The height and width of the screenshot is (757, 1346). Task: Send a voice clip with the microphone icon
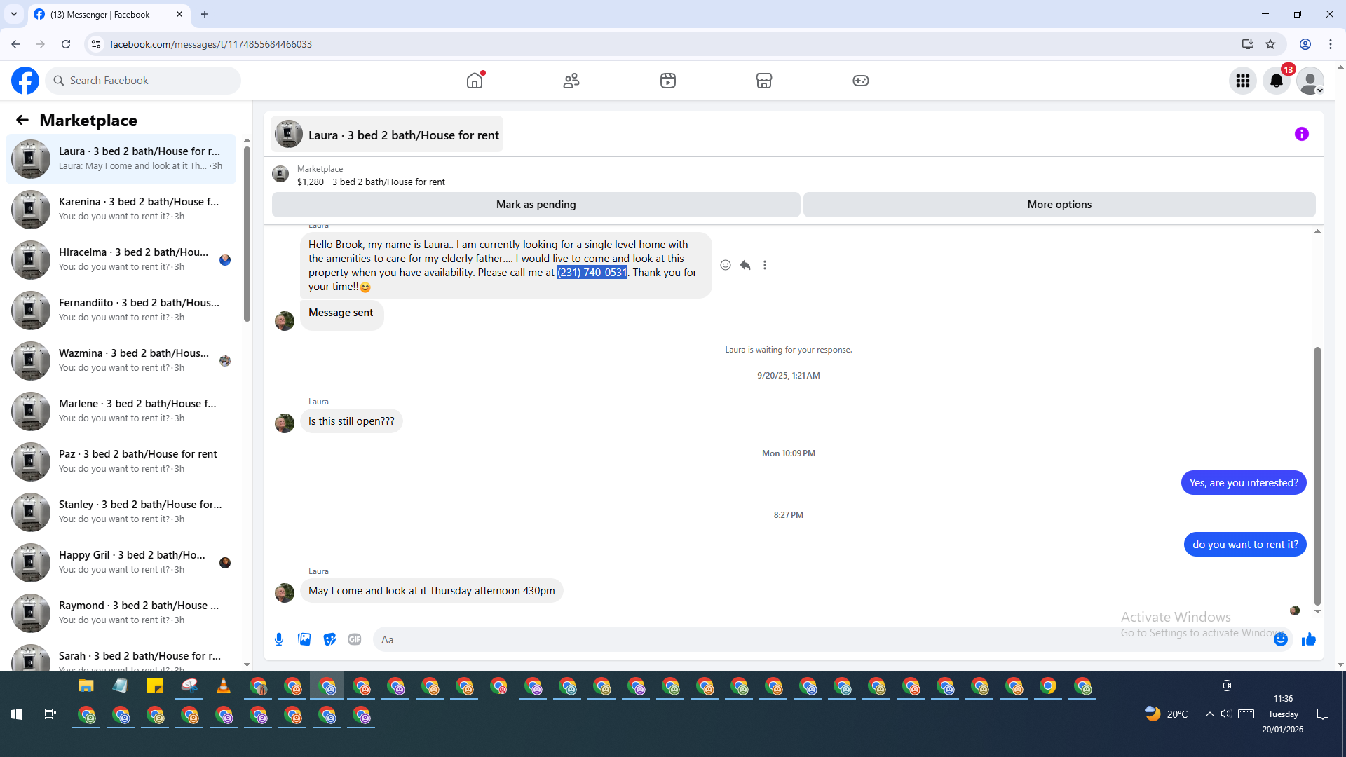tap(279, 639)
